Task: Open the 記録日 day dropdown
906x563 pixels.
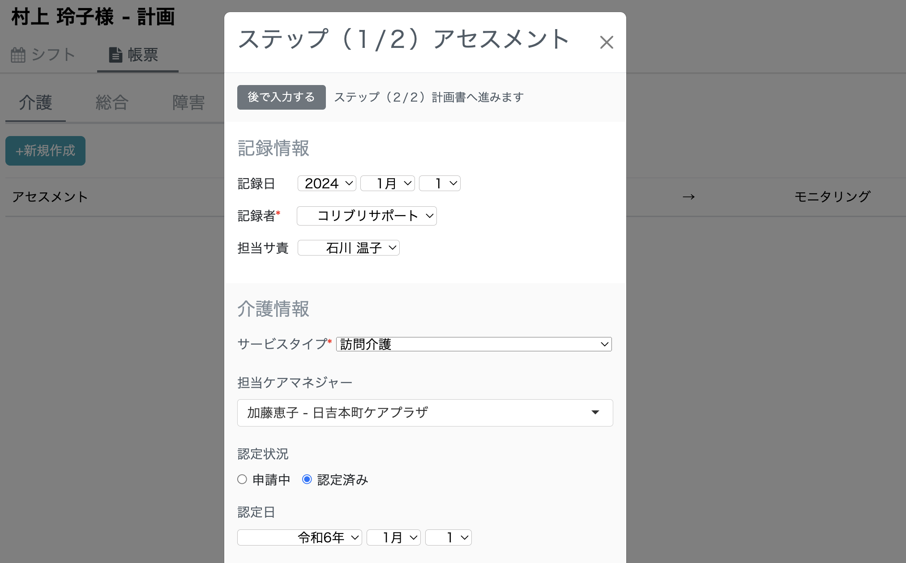Action: click(x=439, y=183)
